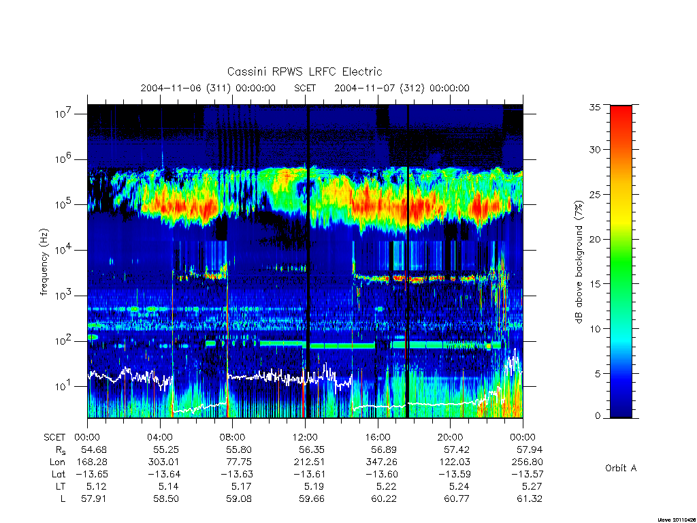Screen dimensions: 697x523
Task: Select the 10^1 frequency tick label
Action: pos(64,387)
